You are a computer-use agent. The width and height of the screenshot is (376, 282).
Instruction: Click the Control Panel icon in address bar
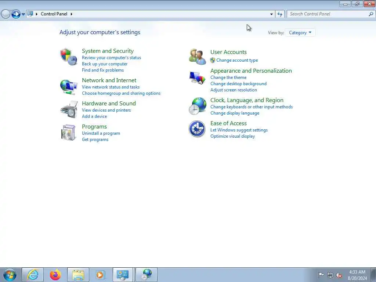point(30,14)
